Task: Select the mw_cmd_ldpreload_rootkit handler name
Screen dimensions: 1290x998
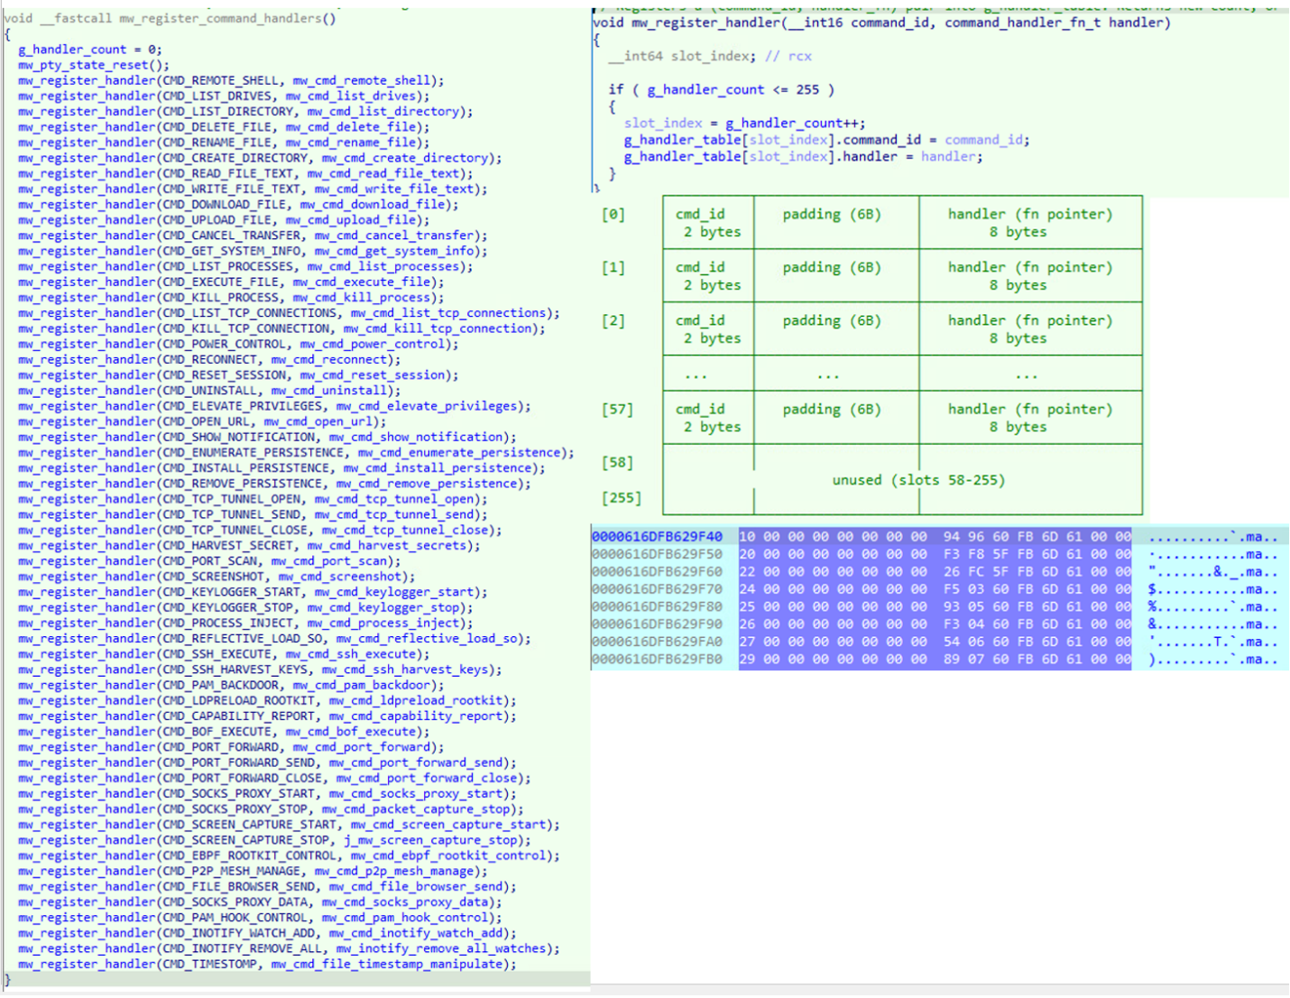Action: coord(415,700)
